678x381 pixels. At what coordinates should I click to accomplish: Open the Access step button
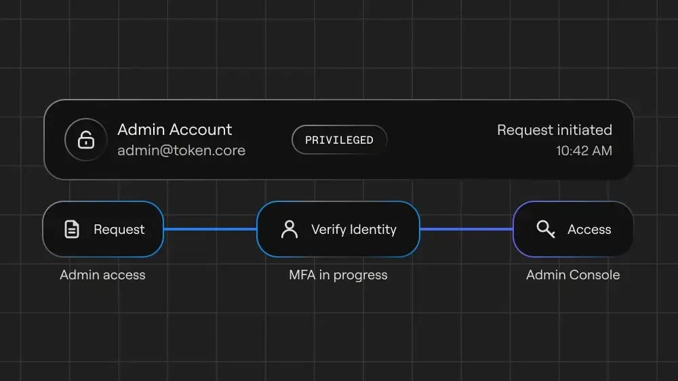click(x=574, y=229)
